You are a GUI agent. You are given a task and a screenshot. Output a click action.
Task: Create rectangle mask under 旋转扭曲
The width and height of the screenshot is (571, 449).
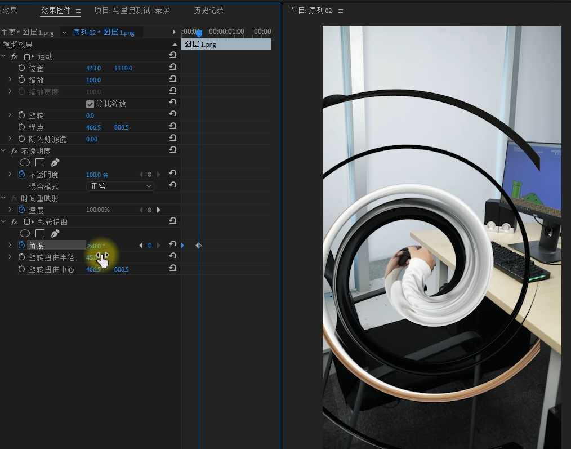(x=40, y=234)
